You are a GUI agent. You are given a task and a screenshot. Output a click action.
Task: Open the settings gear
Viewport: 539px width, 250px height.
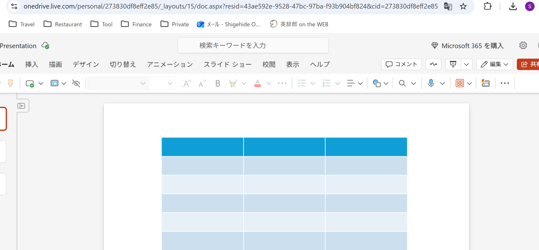[x=523, y=45]
